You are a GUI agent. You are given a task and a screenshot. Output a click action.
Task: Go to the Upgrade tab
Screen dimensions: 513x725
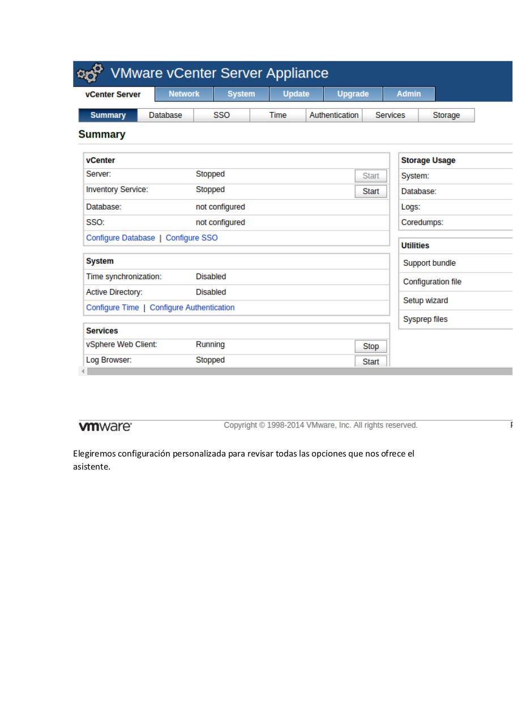(x=353, y=93)
